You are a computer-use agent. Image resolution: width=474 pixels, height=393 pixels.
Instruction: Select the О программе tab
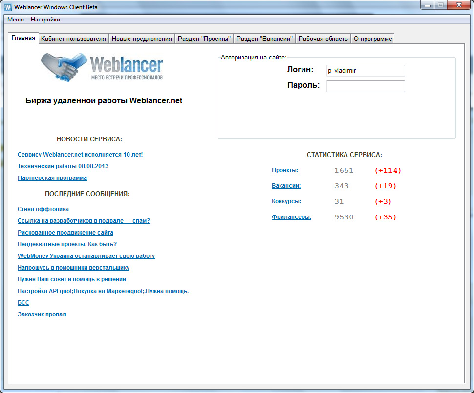pyautogui.click(x=373, y=39)
